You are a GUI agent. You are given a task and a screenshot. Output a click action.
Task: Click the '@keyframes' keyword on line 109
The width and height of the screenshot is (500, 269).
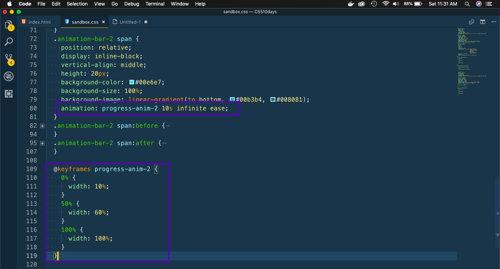[72, 169]
